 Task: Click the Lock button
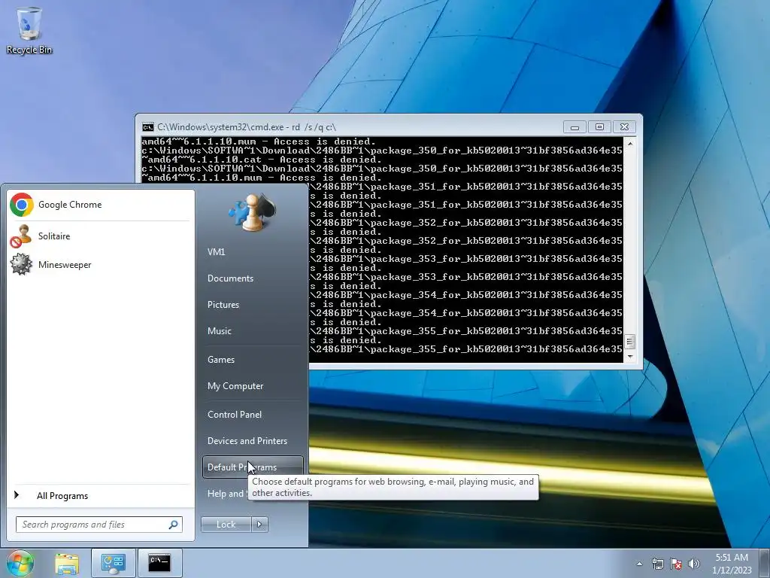[x=226, y=525]
